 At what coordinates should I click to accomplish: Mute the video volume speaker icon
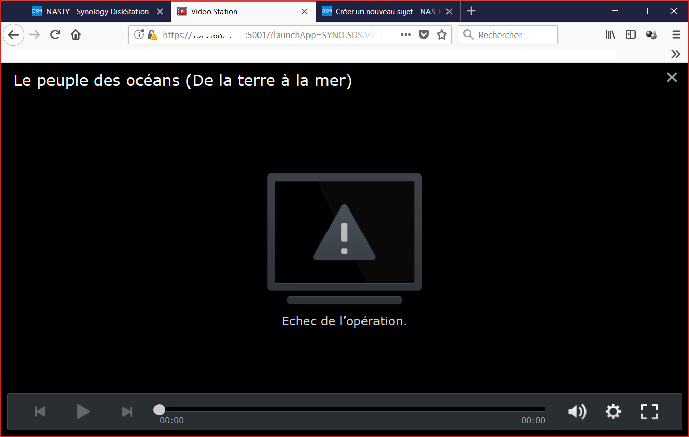tap(577, 411)
